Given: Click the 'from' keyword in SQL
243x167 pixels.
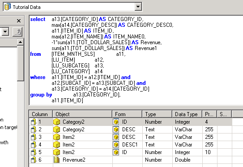Looking at the screenshot, I should point(35,54).
